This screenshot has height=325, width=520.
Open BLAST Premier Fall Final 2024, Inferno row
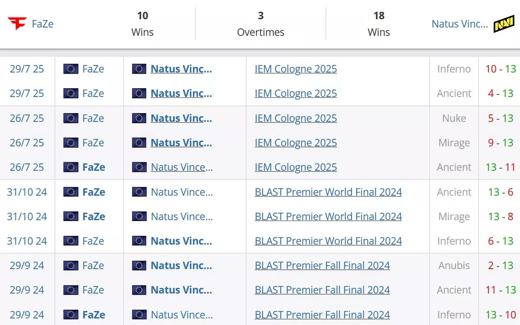(322, 315)
